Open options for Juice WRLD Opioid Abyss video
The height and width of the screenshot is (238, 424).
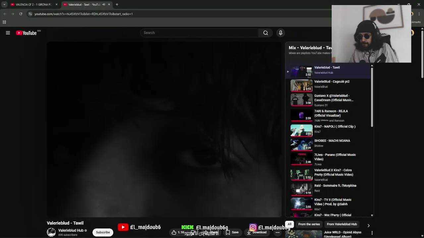point(372,233)
